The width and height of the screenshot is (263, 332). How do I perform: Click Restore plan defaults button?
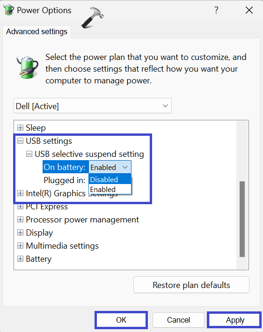click(x=191, y=285)
